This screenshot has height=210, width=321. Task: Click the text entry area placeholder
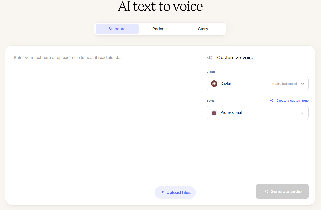[68, 57]
